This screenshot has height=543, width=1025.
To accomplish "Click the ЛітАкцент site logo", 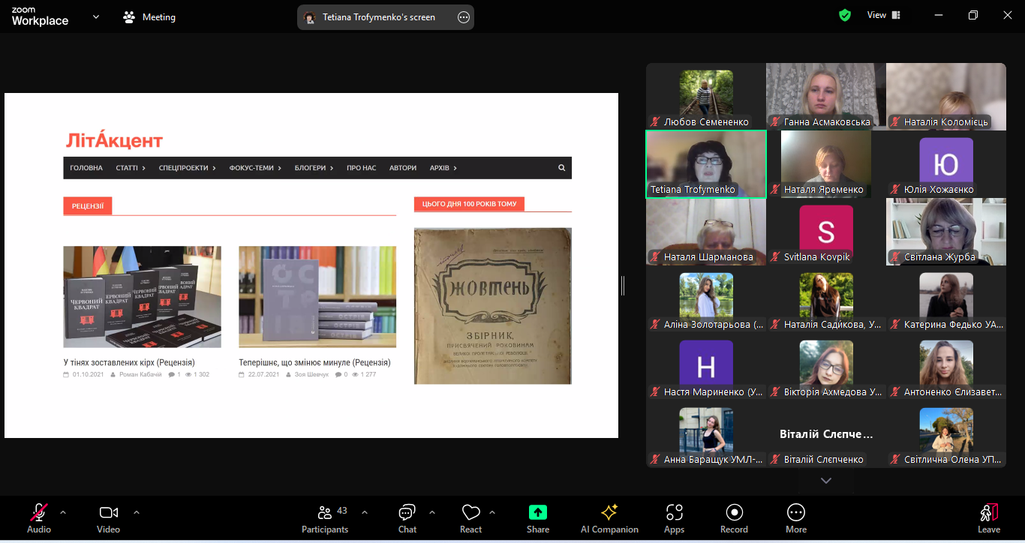I will point(114,139).
